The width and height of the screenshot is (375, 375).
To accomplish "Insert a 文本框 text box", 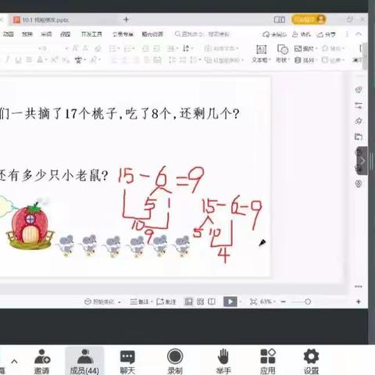I will tap(261, 54).
